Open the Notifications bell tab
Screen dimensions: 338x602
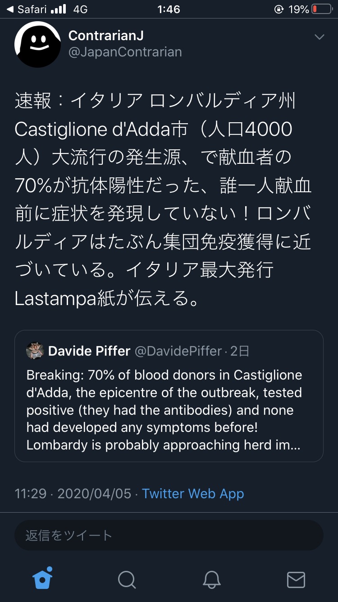(211, 579)
